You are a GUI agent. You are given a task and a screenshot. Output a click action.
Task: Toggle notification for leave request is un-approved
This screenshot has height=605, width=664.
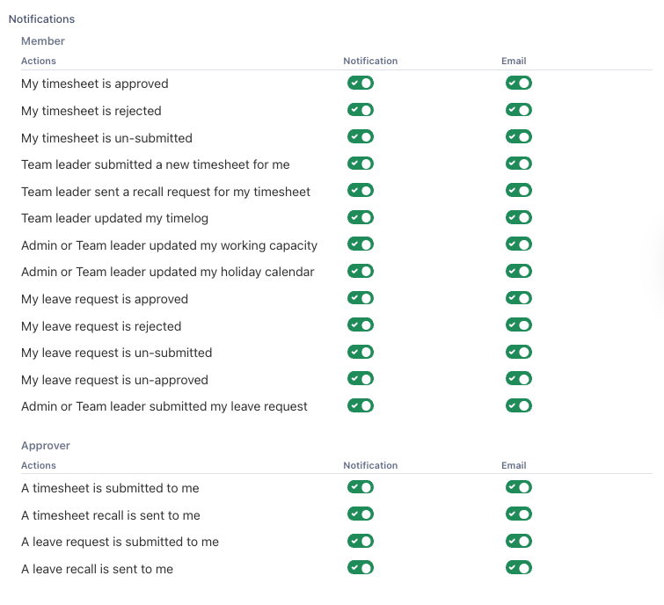[x=361, y=379]
